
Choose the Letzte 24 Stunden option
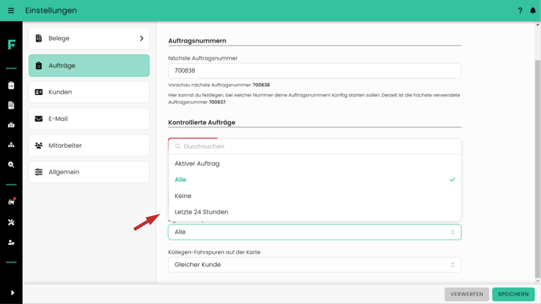315,212
